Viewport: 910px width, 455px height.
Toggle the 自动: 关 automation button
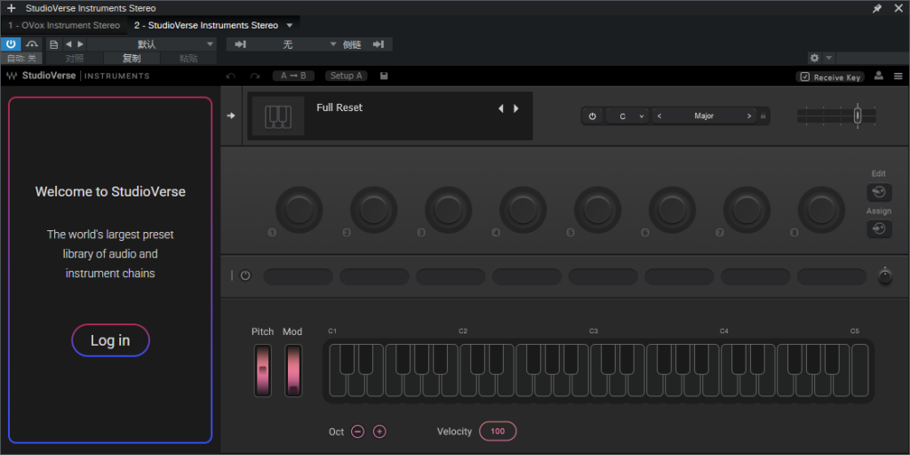(21, 58)
